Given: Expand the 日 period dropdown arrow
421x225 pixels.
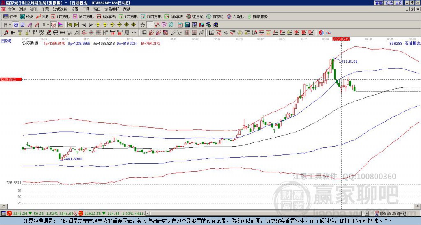Looking at the screenshot, I should pyautogui.click(x=10, y=25).
